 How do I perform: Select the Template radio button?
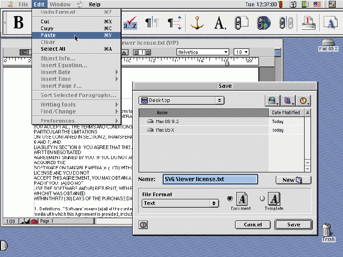coord(262,198)
